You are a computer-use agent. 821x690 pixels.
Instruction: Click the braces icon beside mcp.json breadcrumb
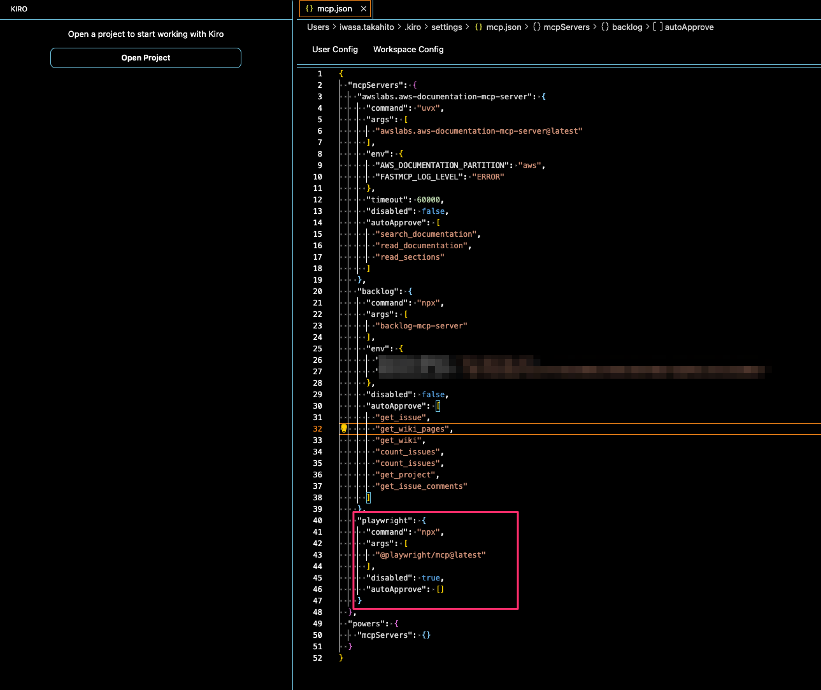pos(478,27)
